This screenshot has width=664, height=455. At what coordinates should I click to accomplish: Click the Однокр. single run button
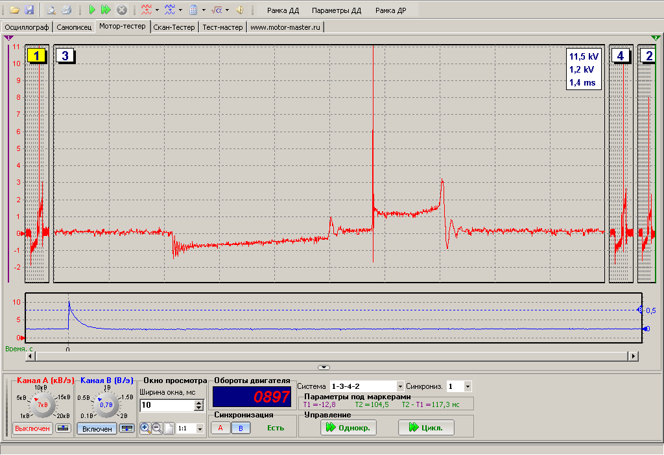point(348,428)
